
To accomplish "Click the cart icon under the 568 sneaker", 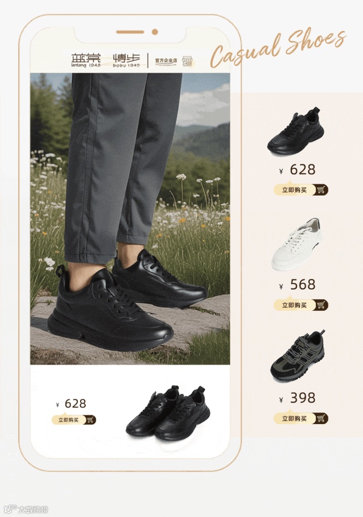I will [320, 305].
